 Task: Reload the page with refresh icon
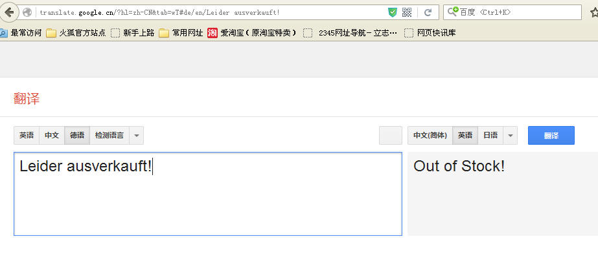tap(428, 12)
